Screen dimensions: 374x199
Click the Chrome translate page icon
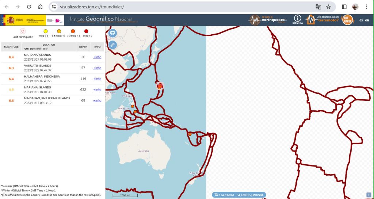(318, 7)
